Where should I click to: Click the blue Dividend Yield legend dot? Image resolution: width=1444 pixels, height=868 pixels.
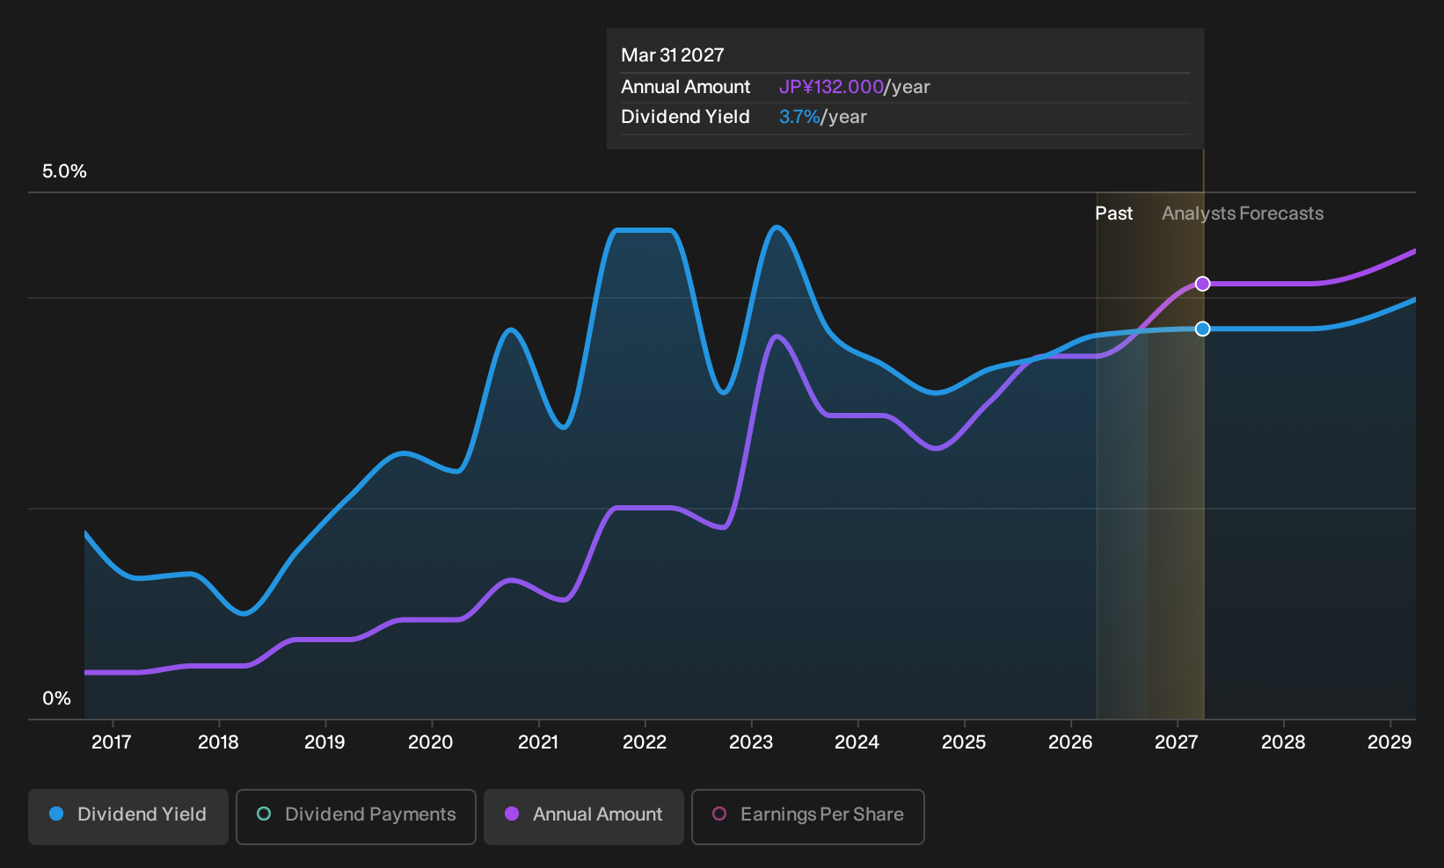[x=56, y=814]
